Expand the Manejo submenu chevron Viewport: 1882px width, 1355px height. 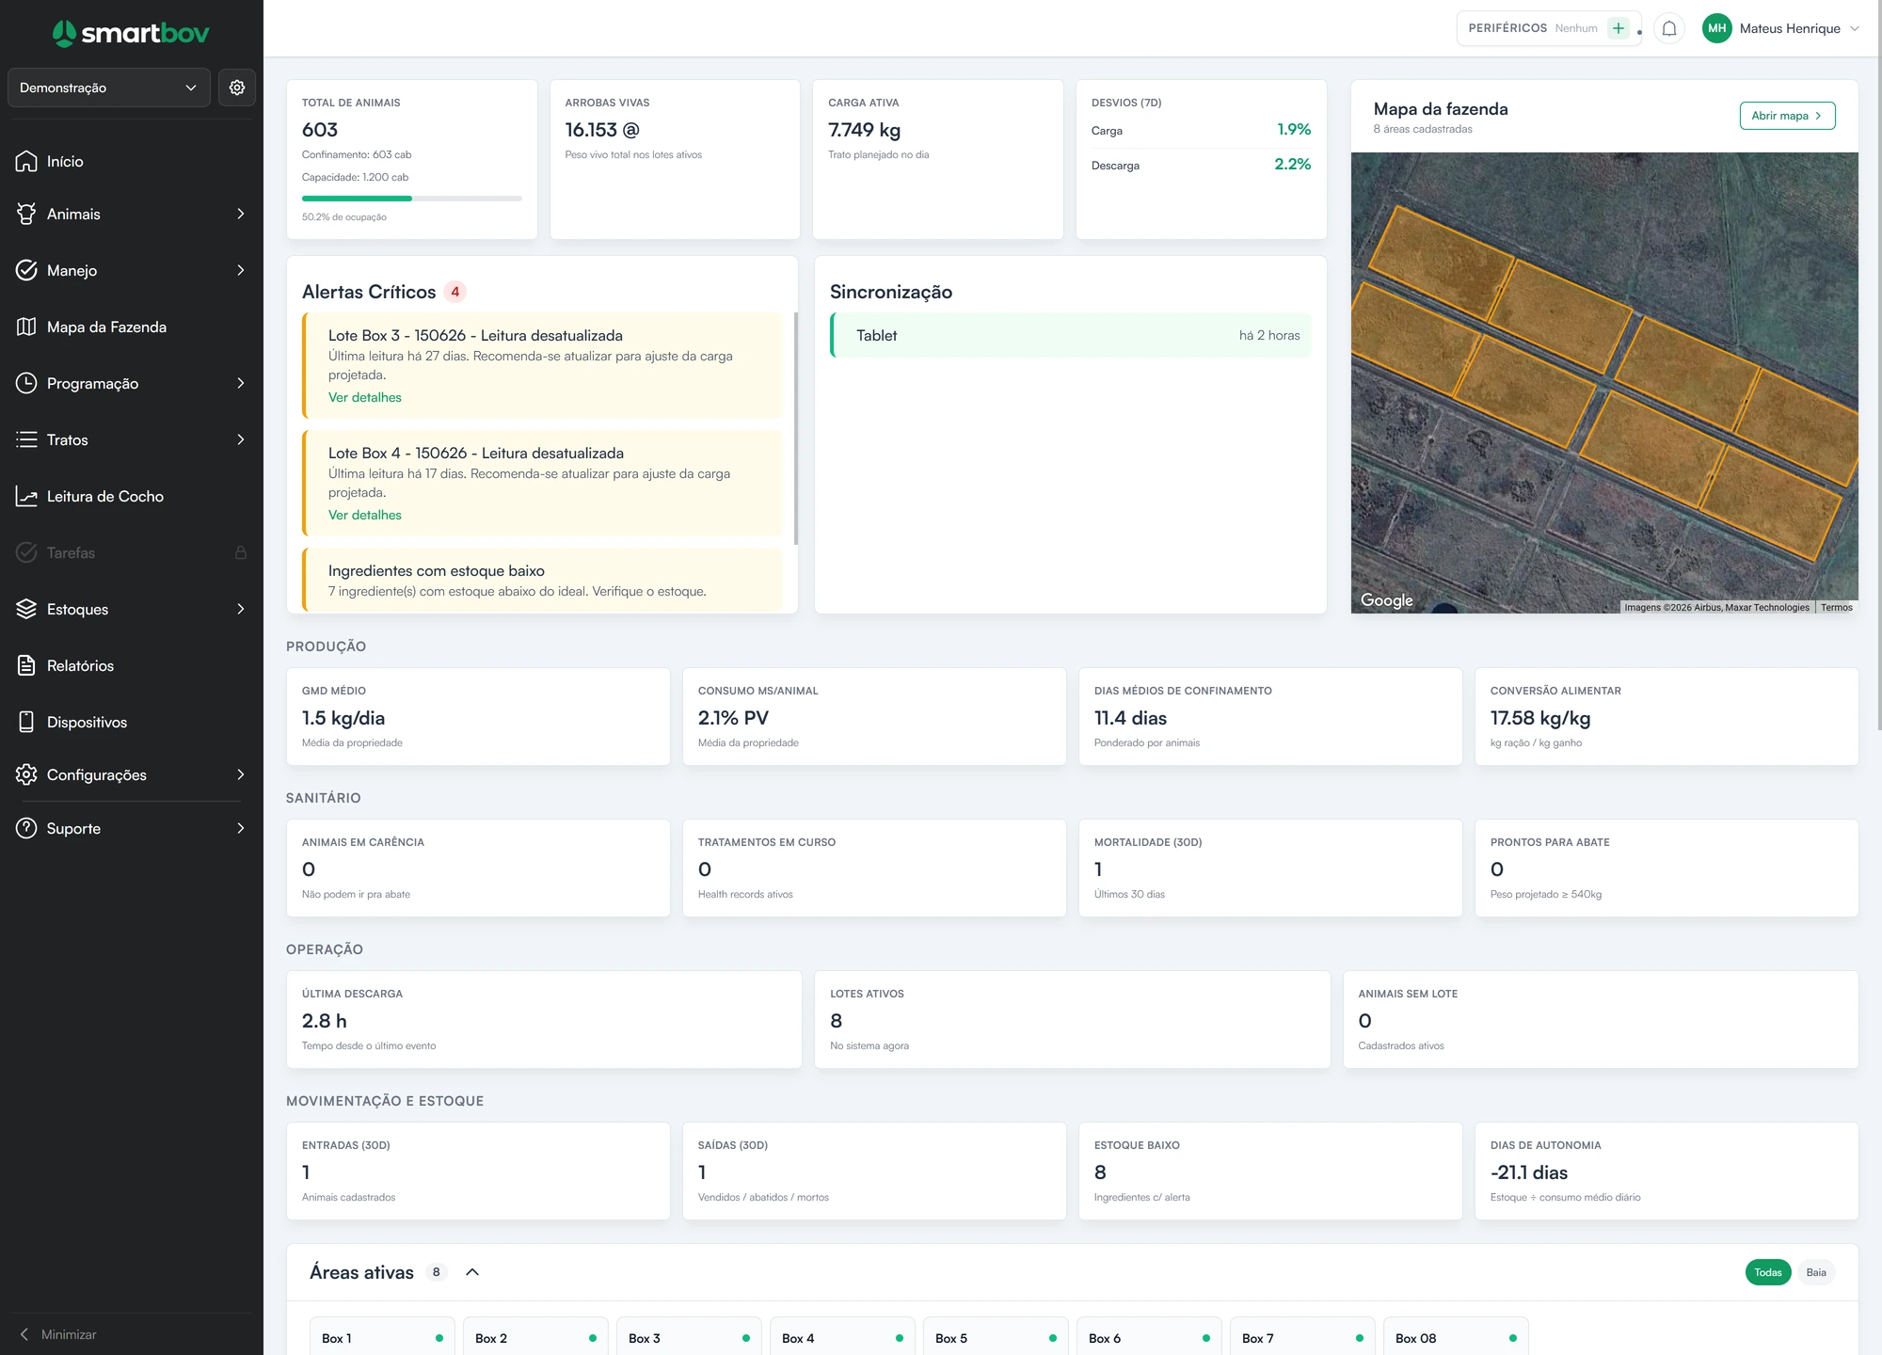(241, 270)
